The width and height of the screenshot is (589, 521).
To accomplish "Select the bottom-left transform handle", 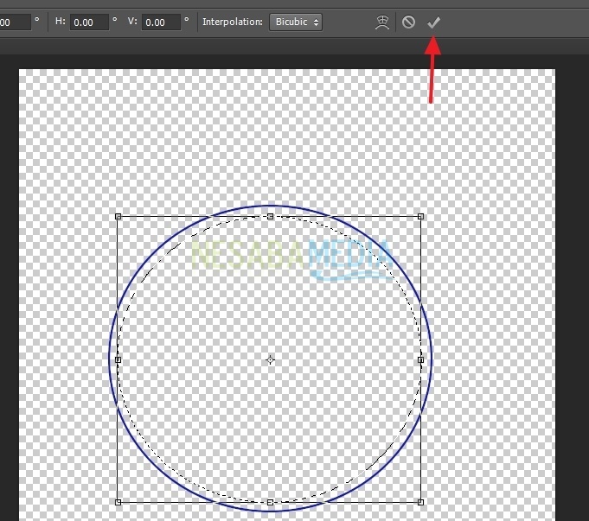I will (118, 502).
